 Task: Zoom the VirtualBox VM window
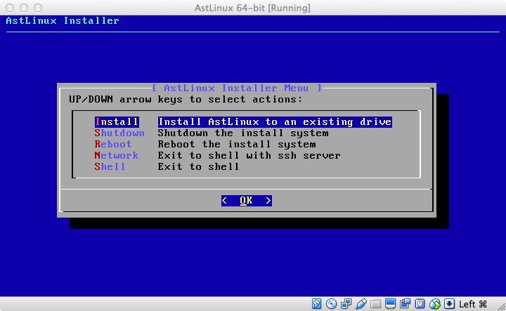coord(38,8)
